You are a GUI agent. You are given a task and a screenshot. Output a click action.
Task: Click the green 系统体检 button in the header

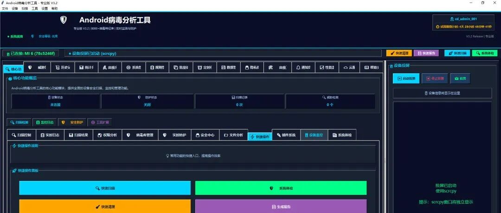(485, 53)
